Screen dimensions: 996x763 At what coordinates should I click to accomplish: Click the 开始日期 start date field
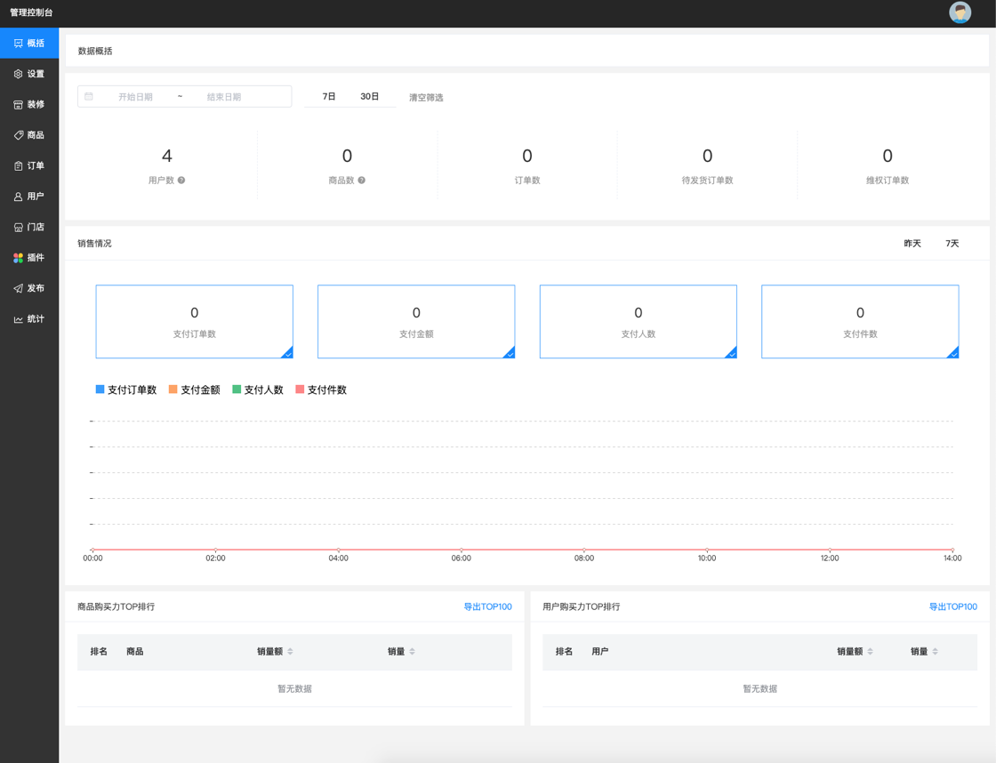135,97
